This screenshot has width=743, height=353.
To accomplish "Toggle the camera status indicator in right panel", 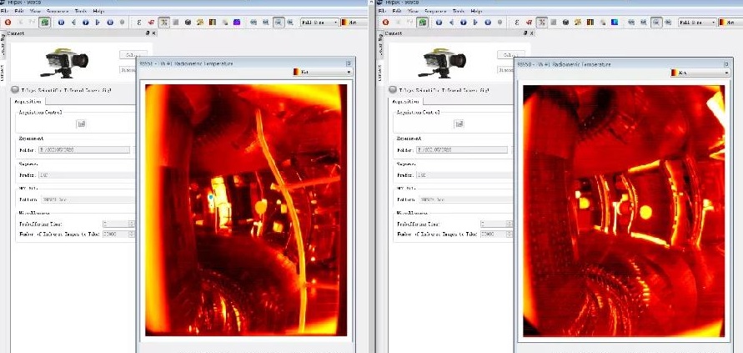I will (394, 89).
